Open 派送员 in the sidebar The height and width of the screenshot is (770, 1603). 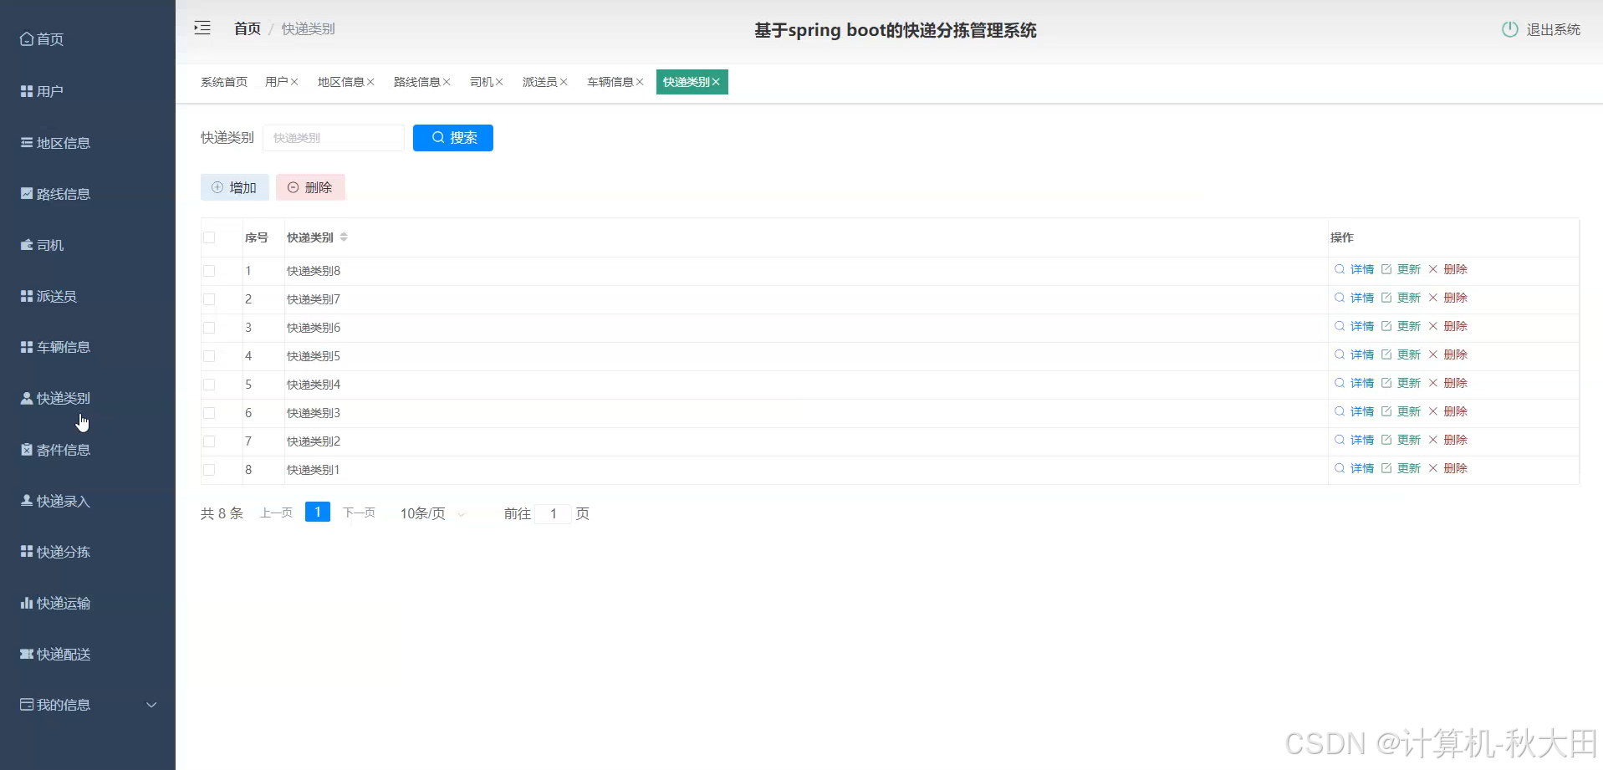click(x=48, y=296)
